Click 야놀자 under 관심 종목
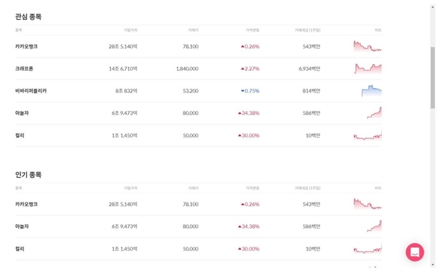This screenshot has width=442, height=270. (22, 113)
